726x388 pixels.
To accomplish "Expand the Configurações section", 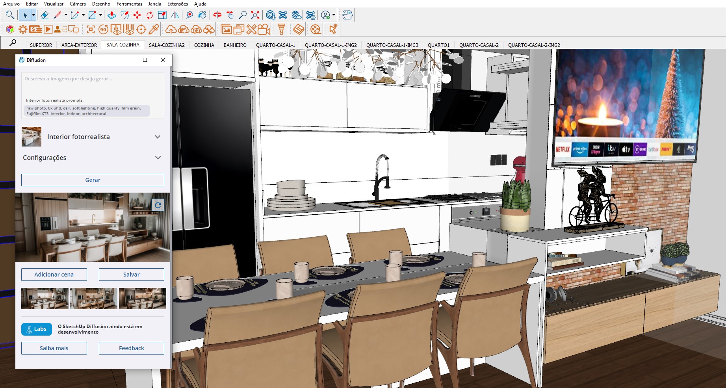I will pos(158,158).
